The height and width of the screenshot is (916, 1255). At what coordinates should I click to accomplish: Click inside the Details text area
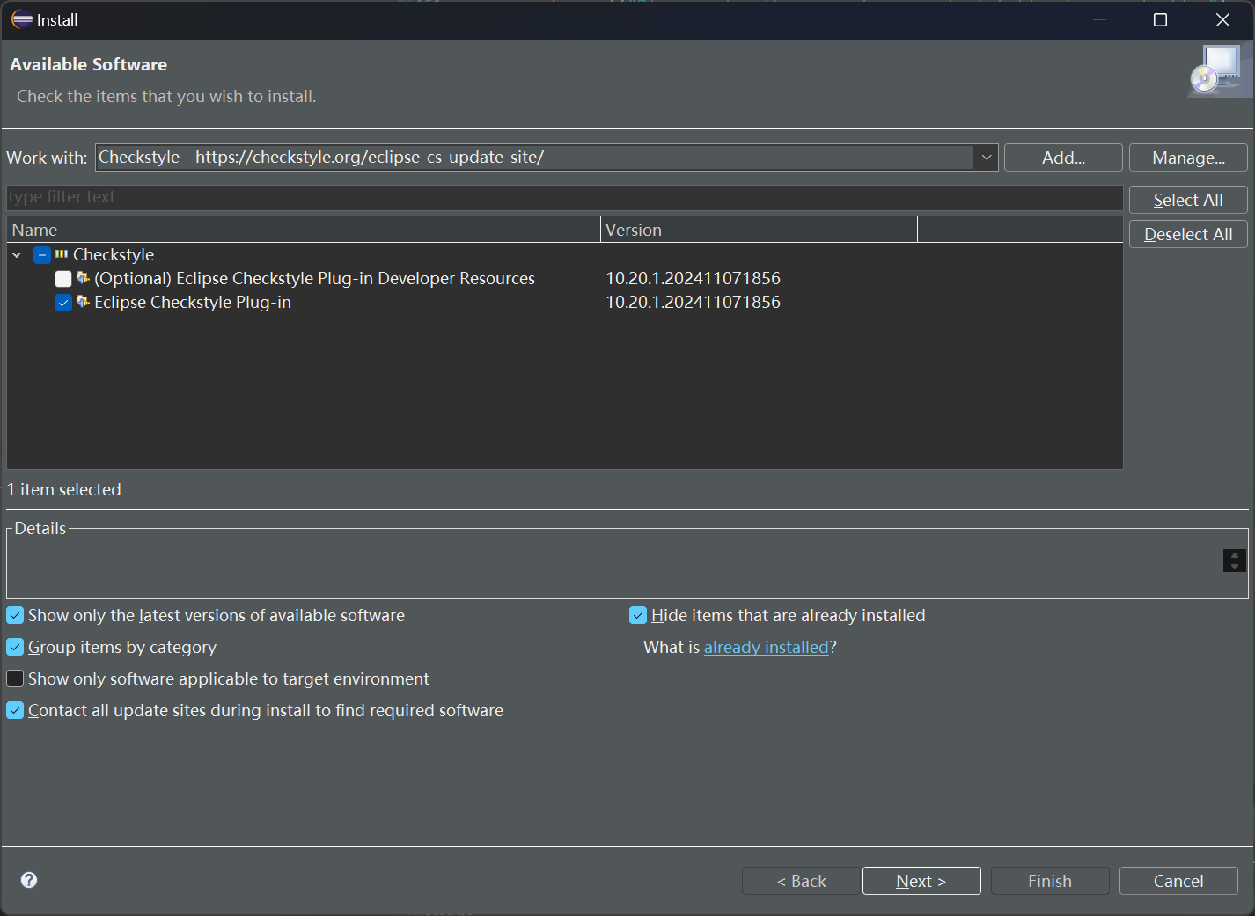point(614,565)
